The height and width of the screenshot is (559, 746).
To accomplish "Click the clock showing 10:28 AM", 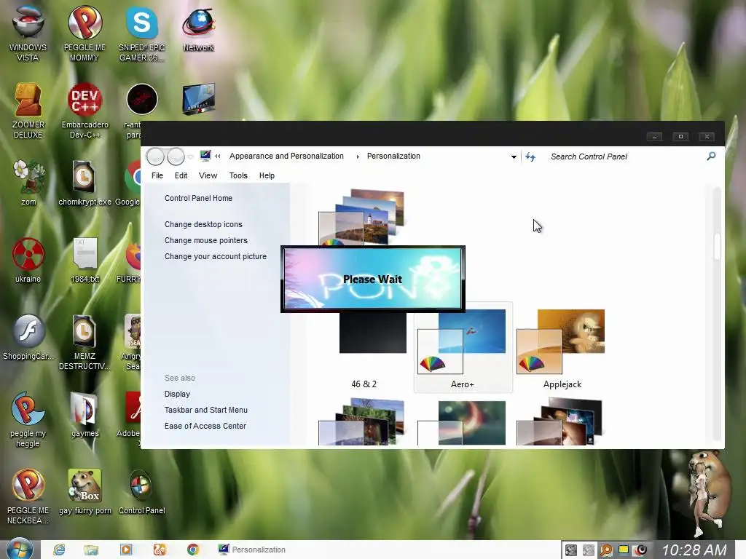I will [694, 550].
